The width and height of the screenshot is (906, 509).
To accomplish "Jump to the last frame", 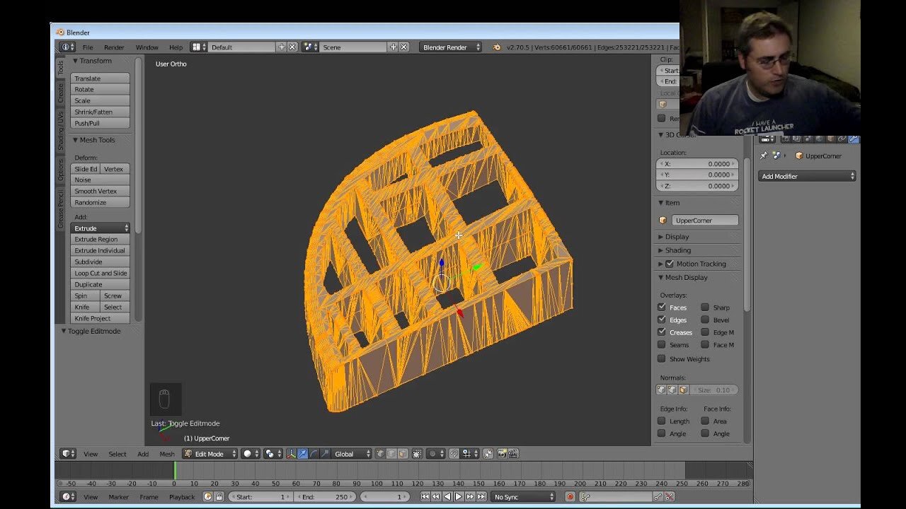I will click(x=481, y=497).
